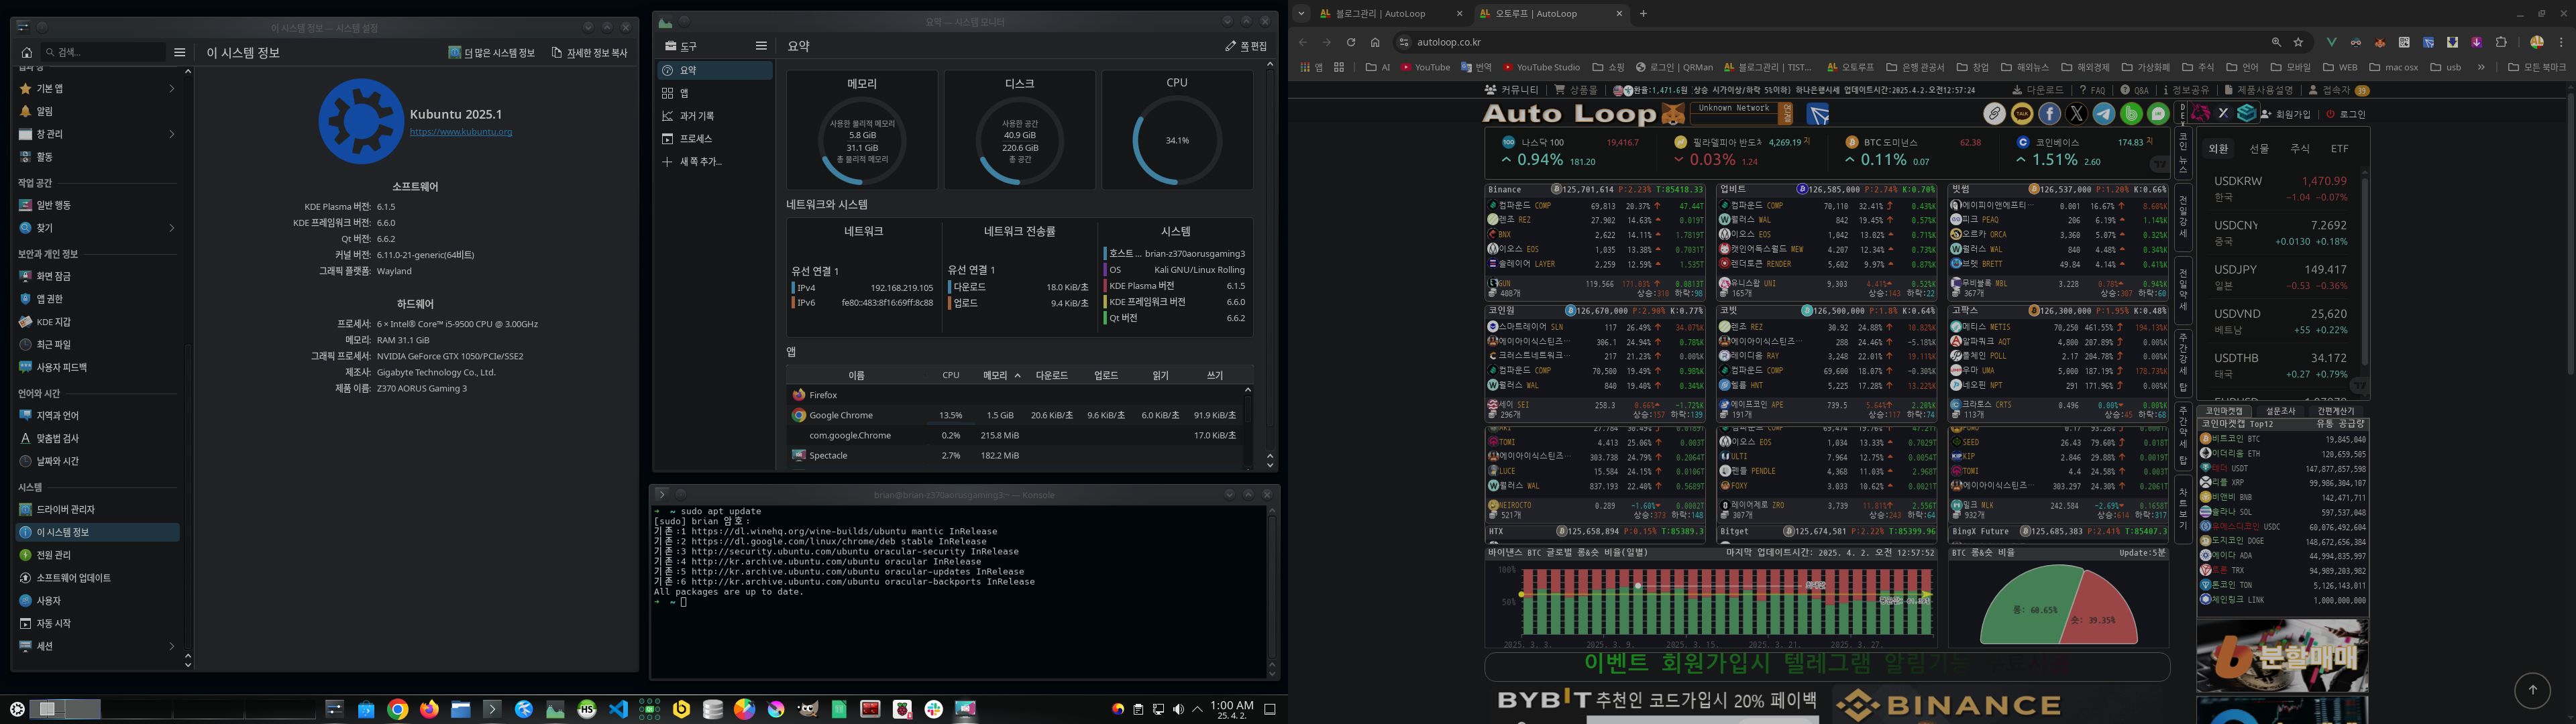Click the volume icon in system tray
Screen dimensions: 2576x724
(1178, 709)
